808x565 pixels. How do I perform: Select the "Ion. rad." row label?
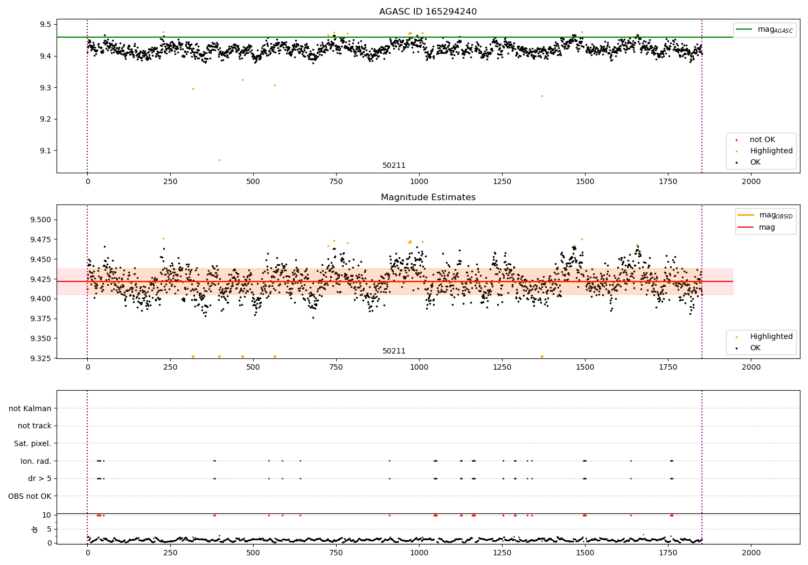[36, 461]
